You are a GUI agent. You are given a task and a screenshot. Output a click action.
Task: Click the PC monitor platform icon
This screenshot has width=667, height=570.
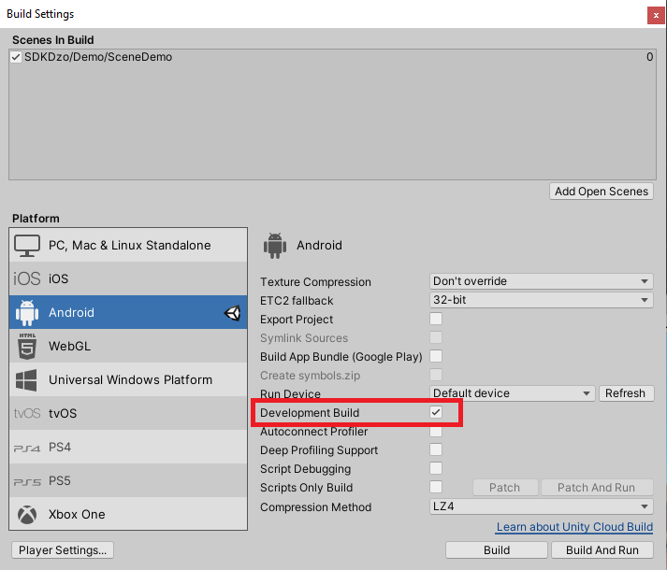pyautogui.click(x=27, y=245)
